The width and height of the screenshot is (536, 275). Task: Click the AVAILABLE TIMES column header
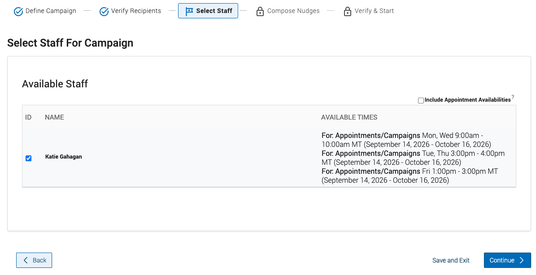[349, 117]
